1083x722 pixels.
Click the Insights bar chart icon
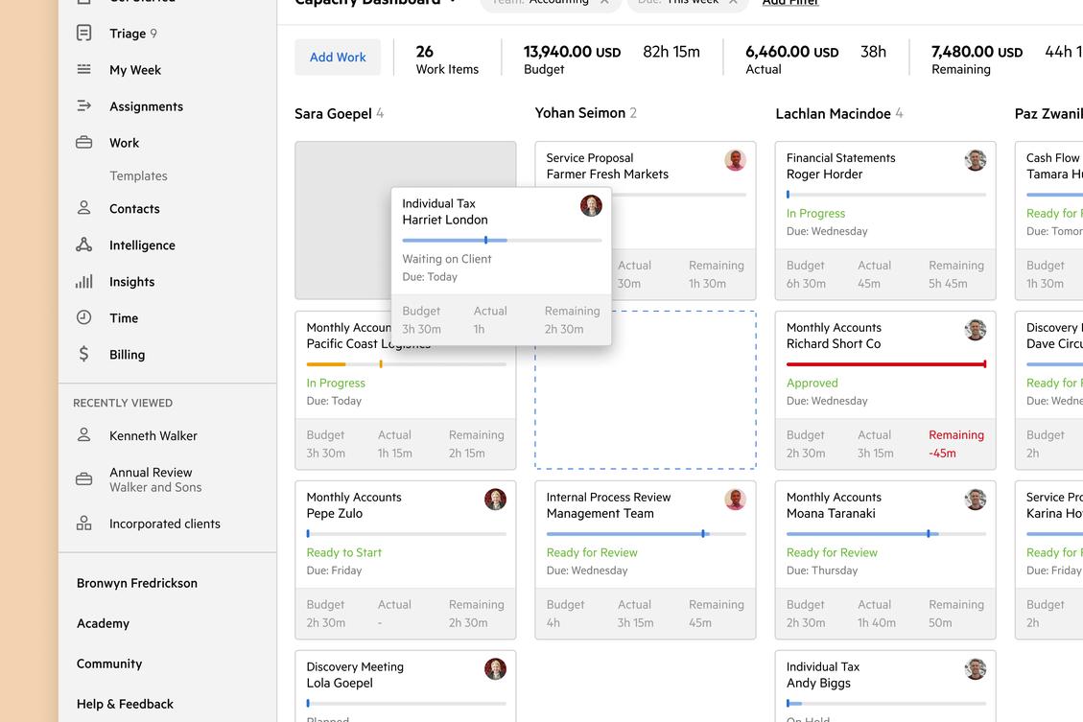click(x=83, y=281)
